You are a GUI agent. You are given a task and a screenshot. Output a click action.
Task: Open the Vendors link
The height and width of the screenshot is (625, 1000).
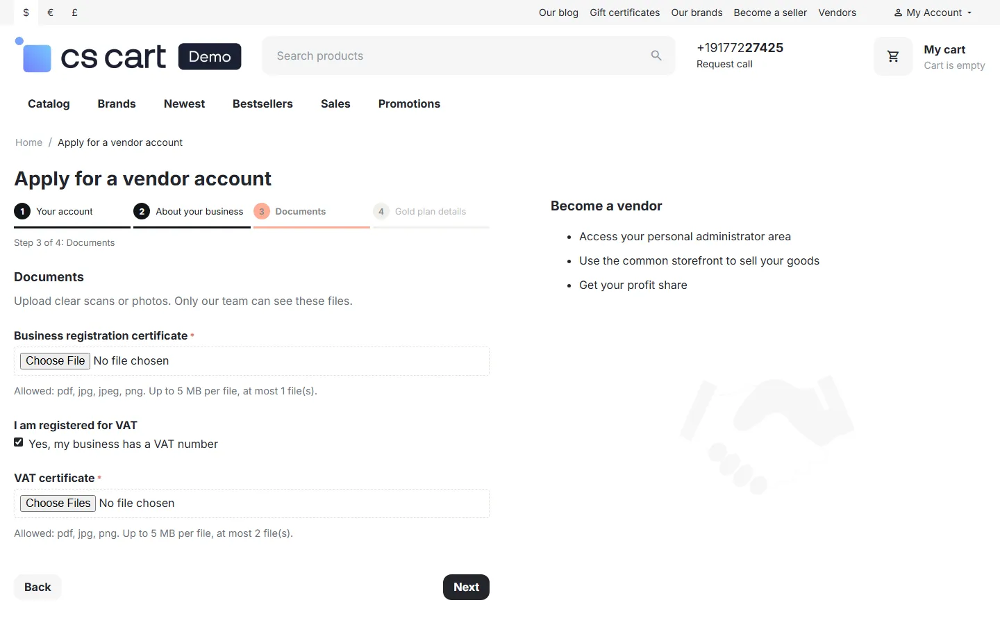click(x=837, y=12)
